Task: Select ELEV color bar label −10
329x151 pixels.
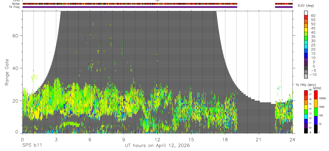Action: (313, 75)
